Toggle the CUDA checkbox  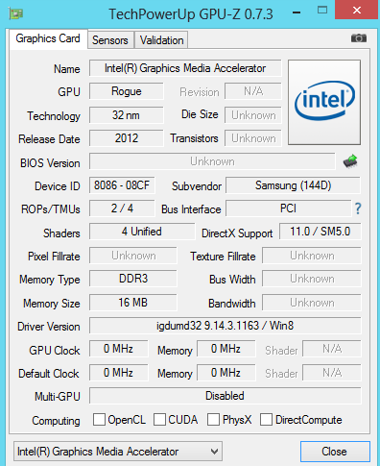(x=159, y=419)
